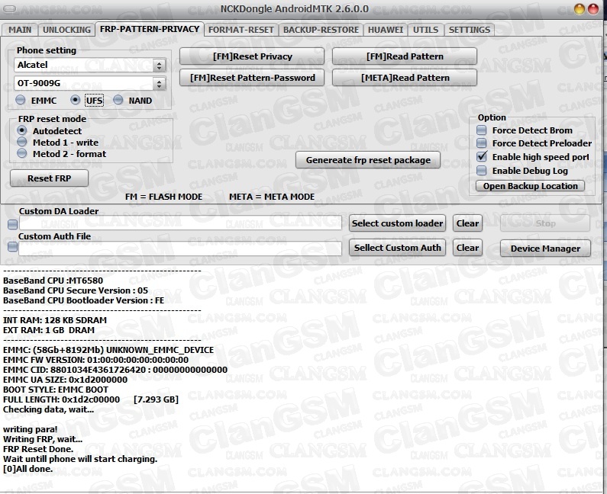
Task: Click the 'EMMC CID' log line
Action: pyautogui.click(x=115, y=370)
